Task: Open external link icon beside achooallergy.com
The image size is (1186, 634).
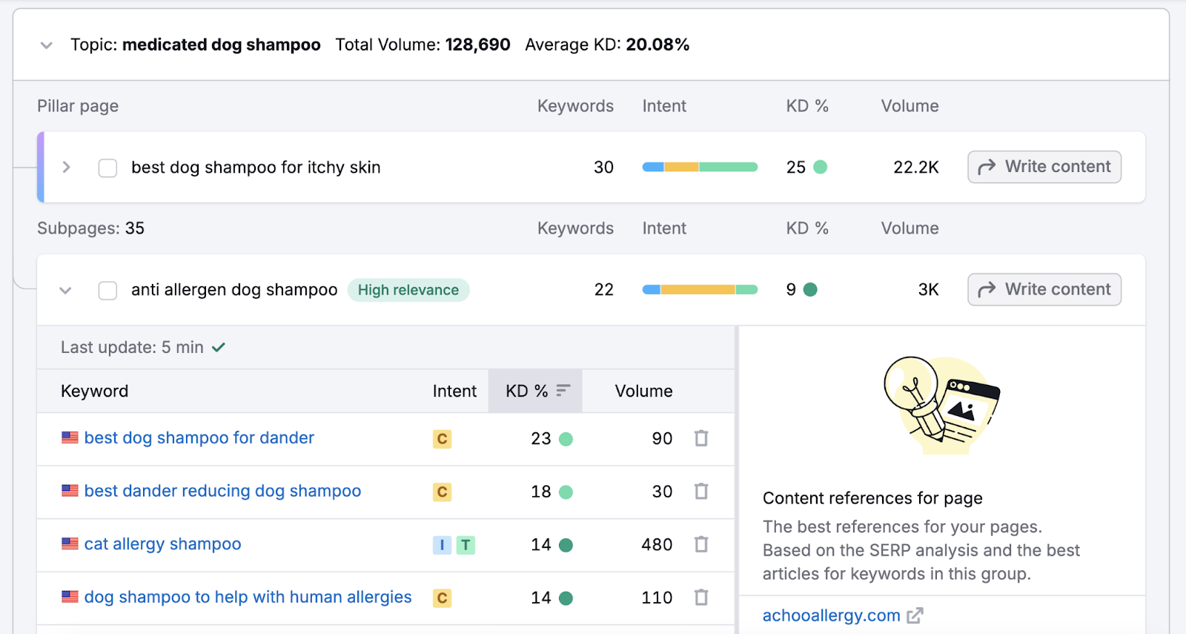Action: point(915,615)
